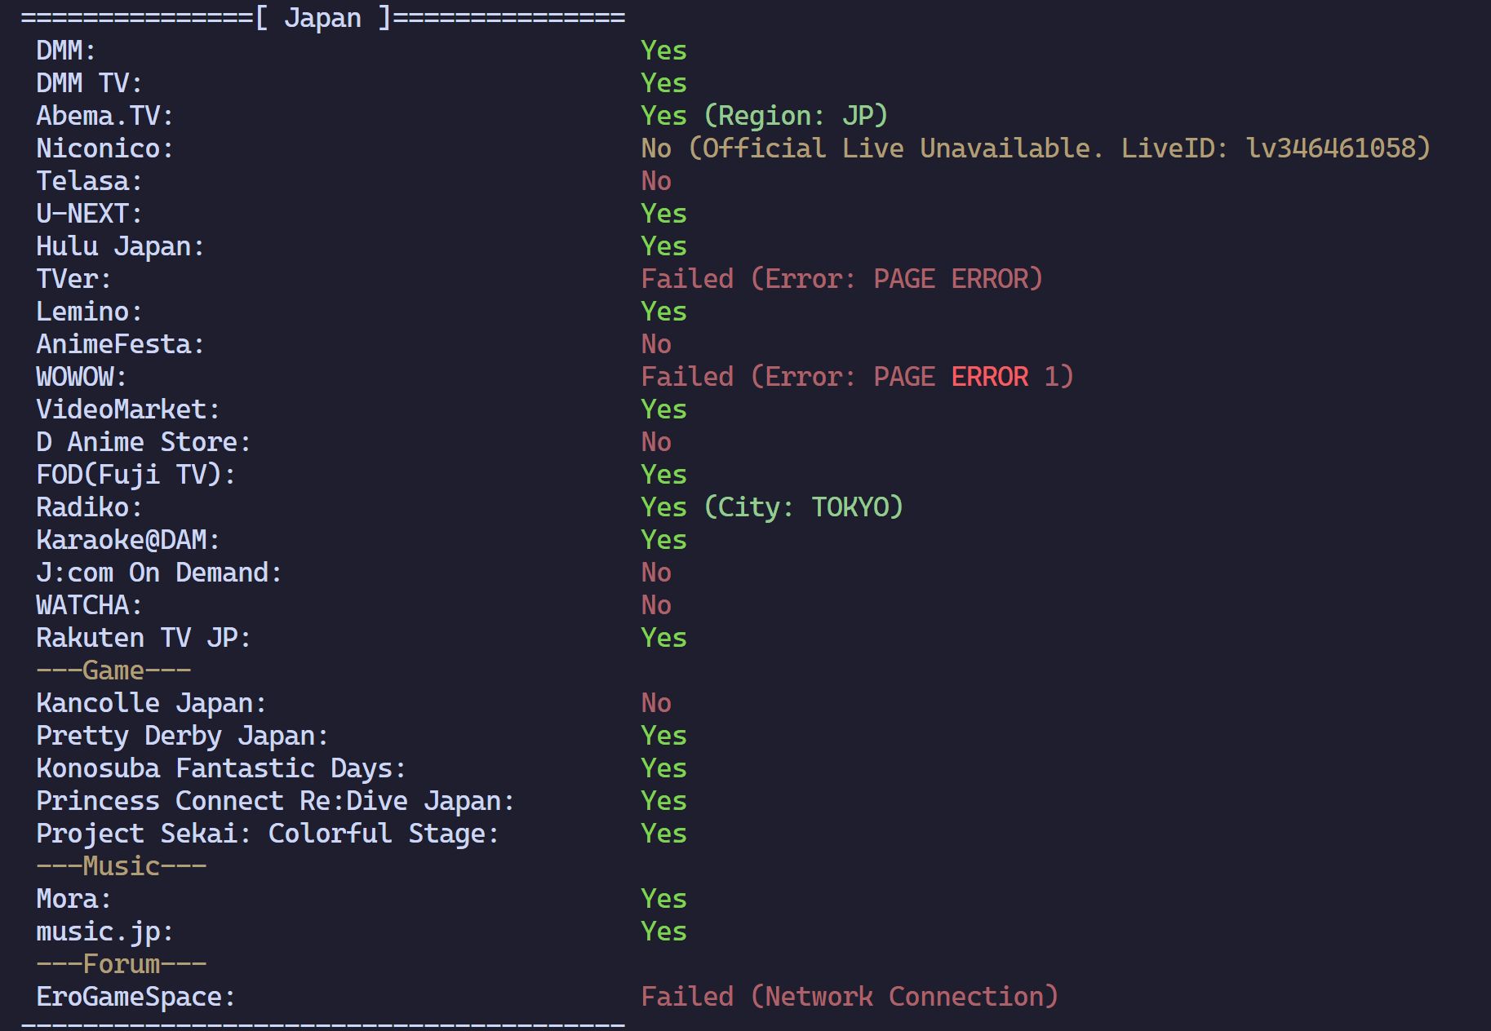Select the EroGameSpace Network Connection failure text

(850, 997)
